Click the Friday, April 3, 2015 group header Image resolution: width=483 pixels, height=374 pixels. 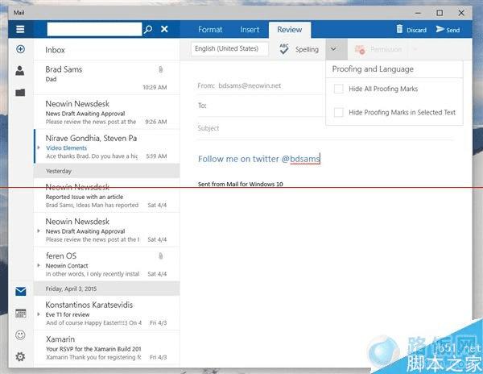(x=106, y=289)
